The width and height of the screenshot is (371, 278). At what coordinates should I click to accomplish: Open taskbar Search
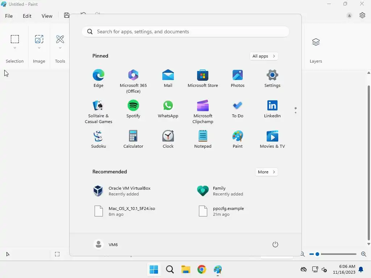point(170,269)
